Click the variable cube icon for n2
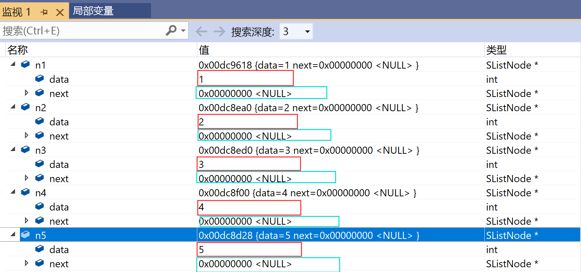The image size is (581, 272). [x=25, y=107]
